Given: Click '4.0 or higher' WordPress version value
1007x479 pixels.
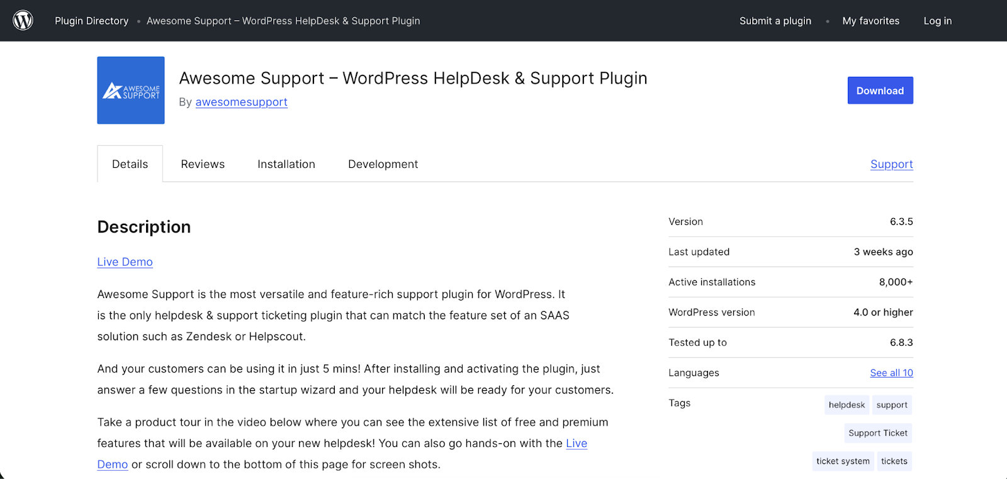Looking at the screenshot, I should (883, 312).
